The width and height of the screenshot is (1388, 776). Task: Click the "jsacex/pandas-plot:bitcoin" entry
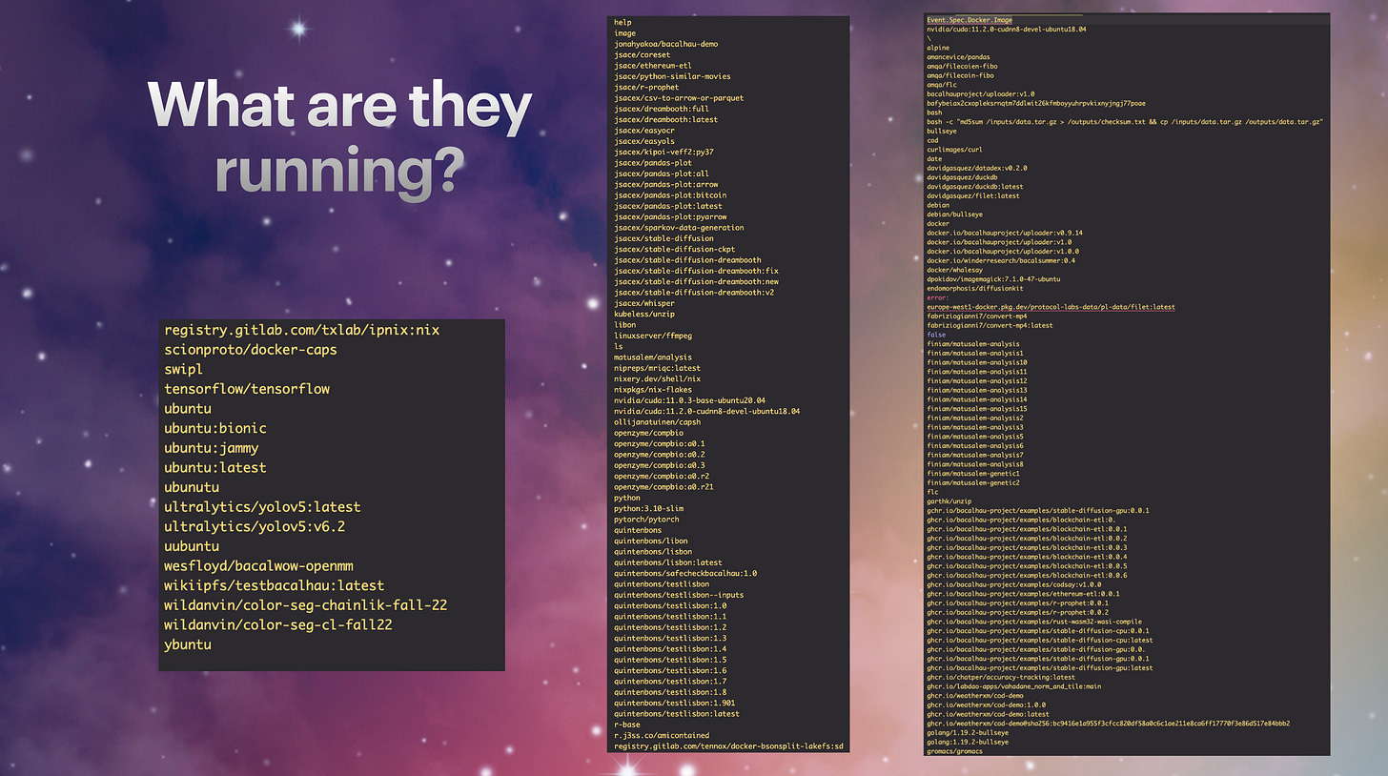click(671, 194)
